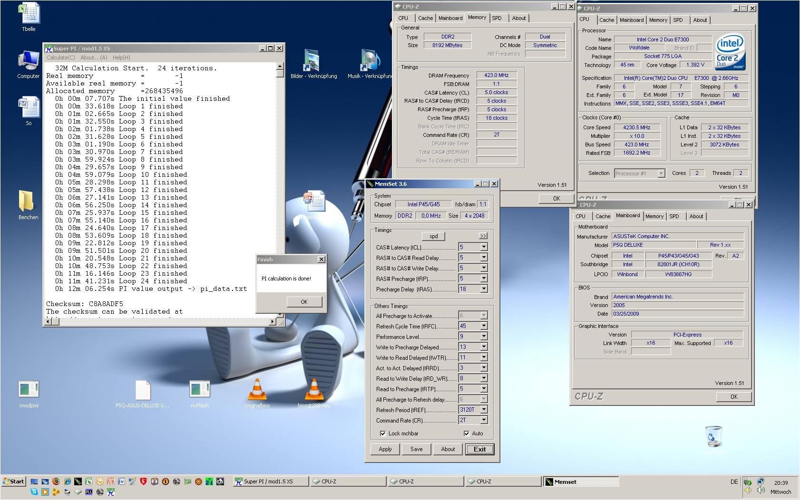The width and height of the screenshot is (800, 500).
Task: Click the orange info quick launch icon
Action: click(166, 481)
